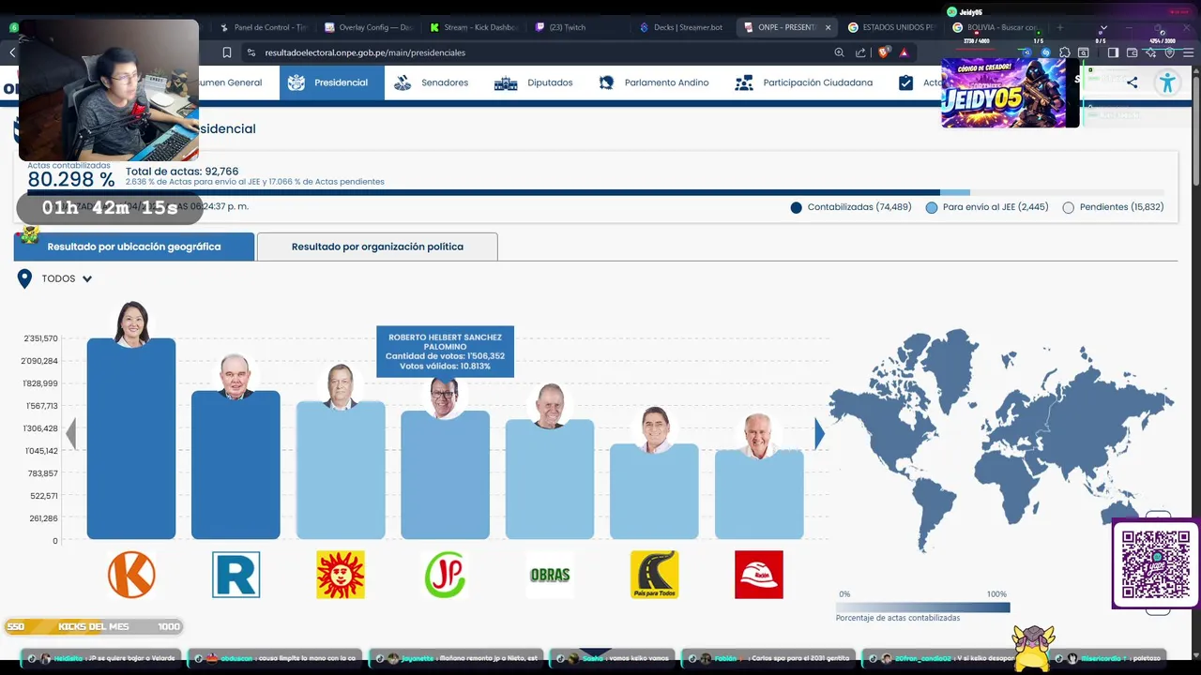Click the red helmet party candidate photo

[x=759, y=436]
